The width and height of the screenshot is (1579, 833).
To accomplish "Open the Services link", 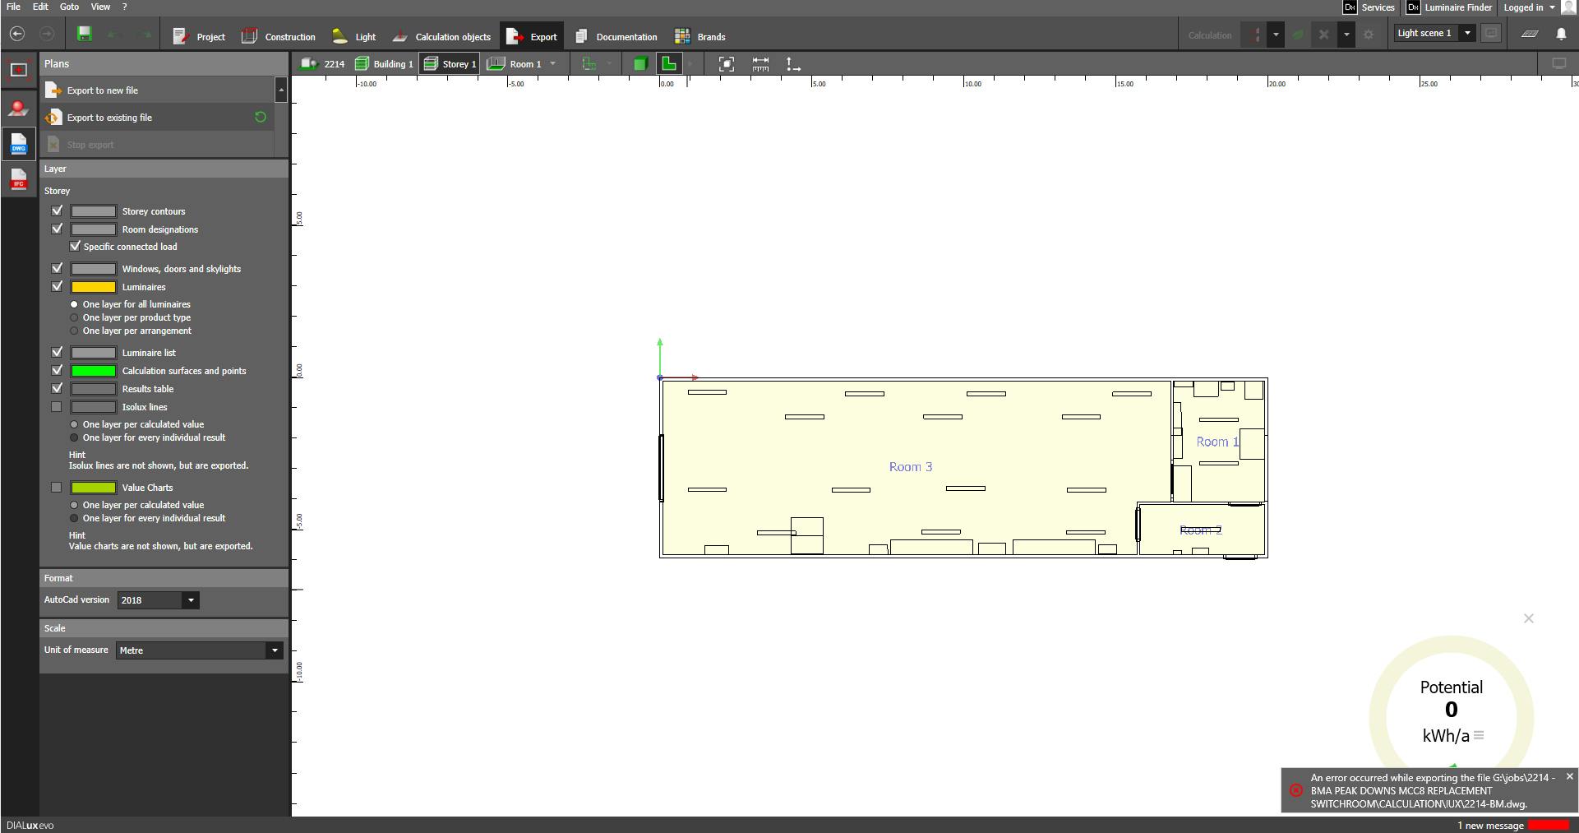I will tap(1369, 7).
